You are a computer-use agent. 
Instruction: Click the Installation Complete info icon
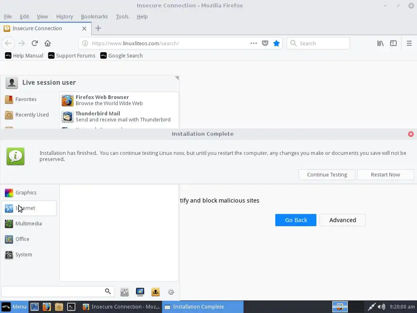point(15,156)
